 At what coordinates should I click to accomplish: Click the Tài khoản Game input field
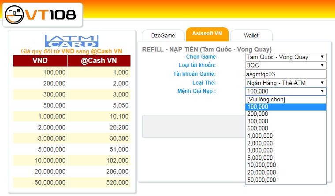(x=286, y=74)
